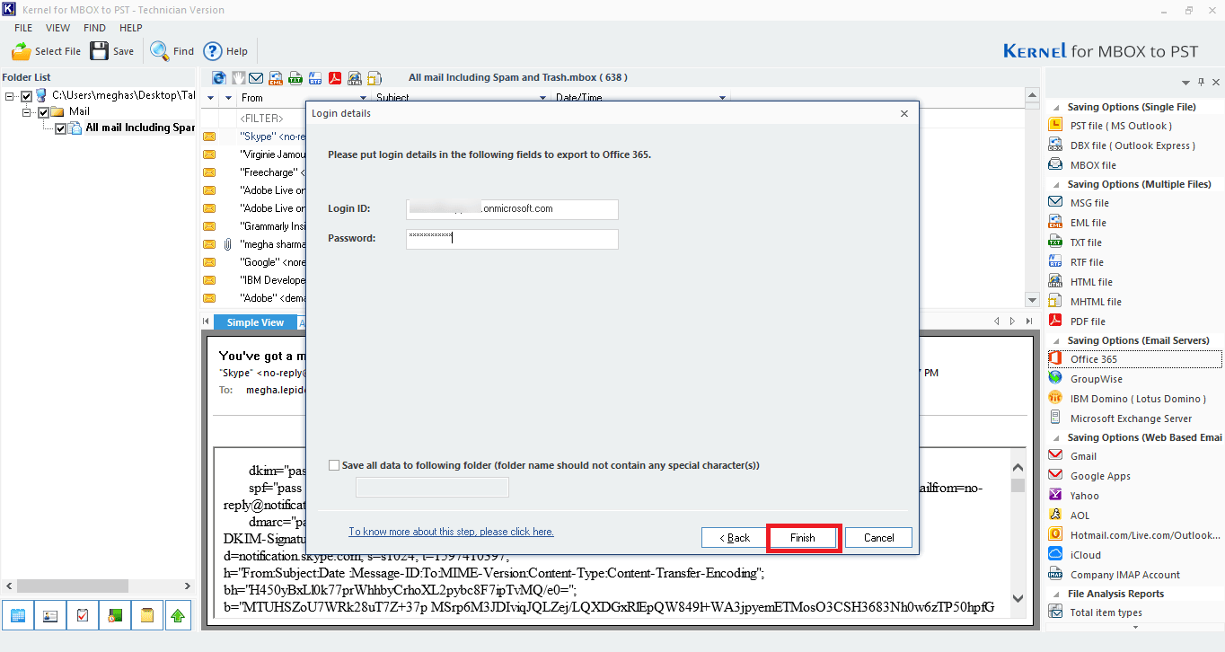Image resolution: width=1225 pixels, height=652 pixels.
Task: Choose Gmail saving option
Action: point(1083,456)
